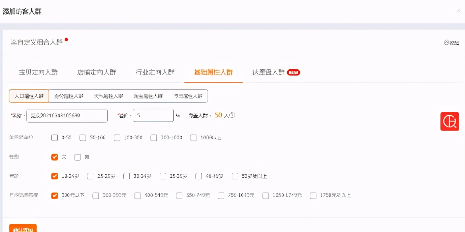Click the NEW badge on 达摩盘人群 tab
Viewport: 465px width, 232px height.
(x=293, y=72)
